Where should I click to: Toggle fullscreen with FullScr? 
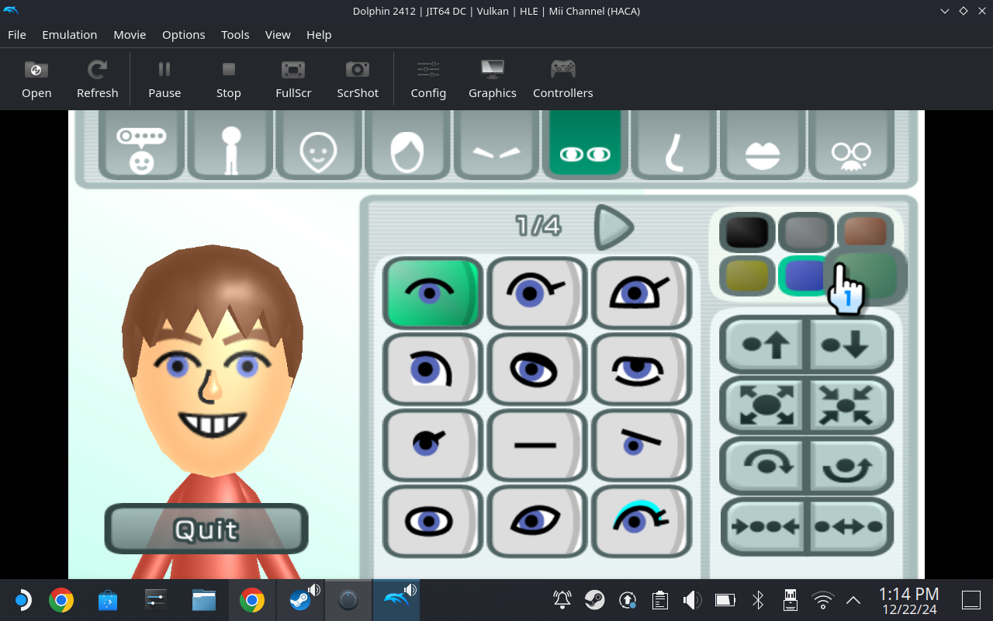pos(293,80)
